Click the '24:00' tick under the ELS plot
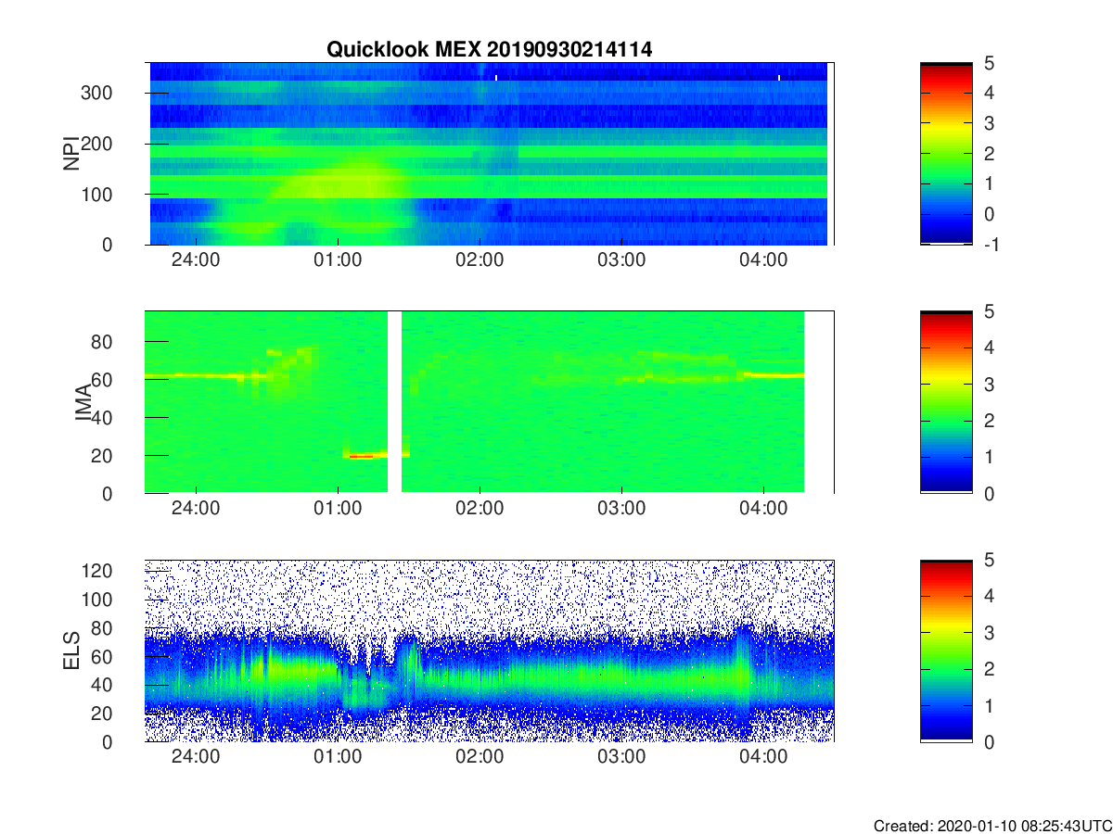 pos(196,757)
